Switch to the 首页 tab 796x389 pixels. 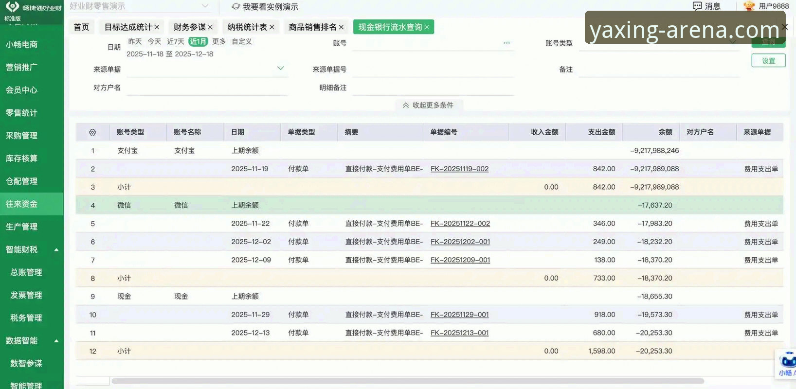click(x=81, y=27)
